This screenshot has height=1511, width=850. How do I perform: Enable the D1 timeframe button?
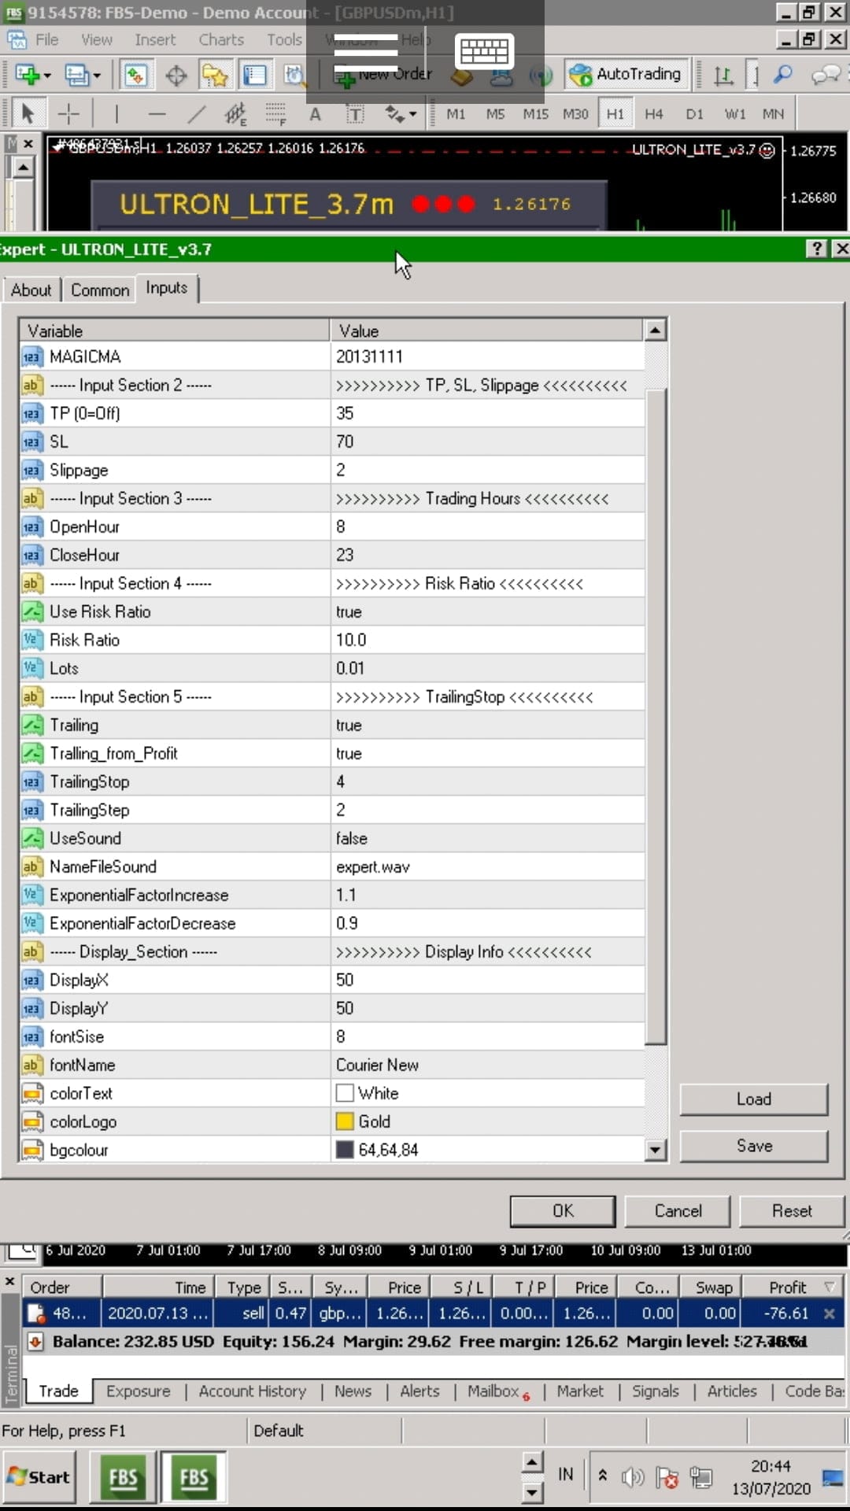[693, 114]
